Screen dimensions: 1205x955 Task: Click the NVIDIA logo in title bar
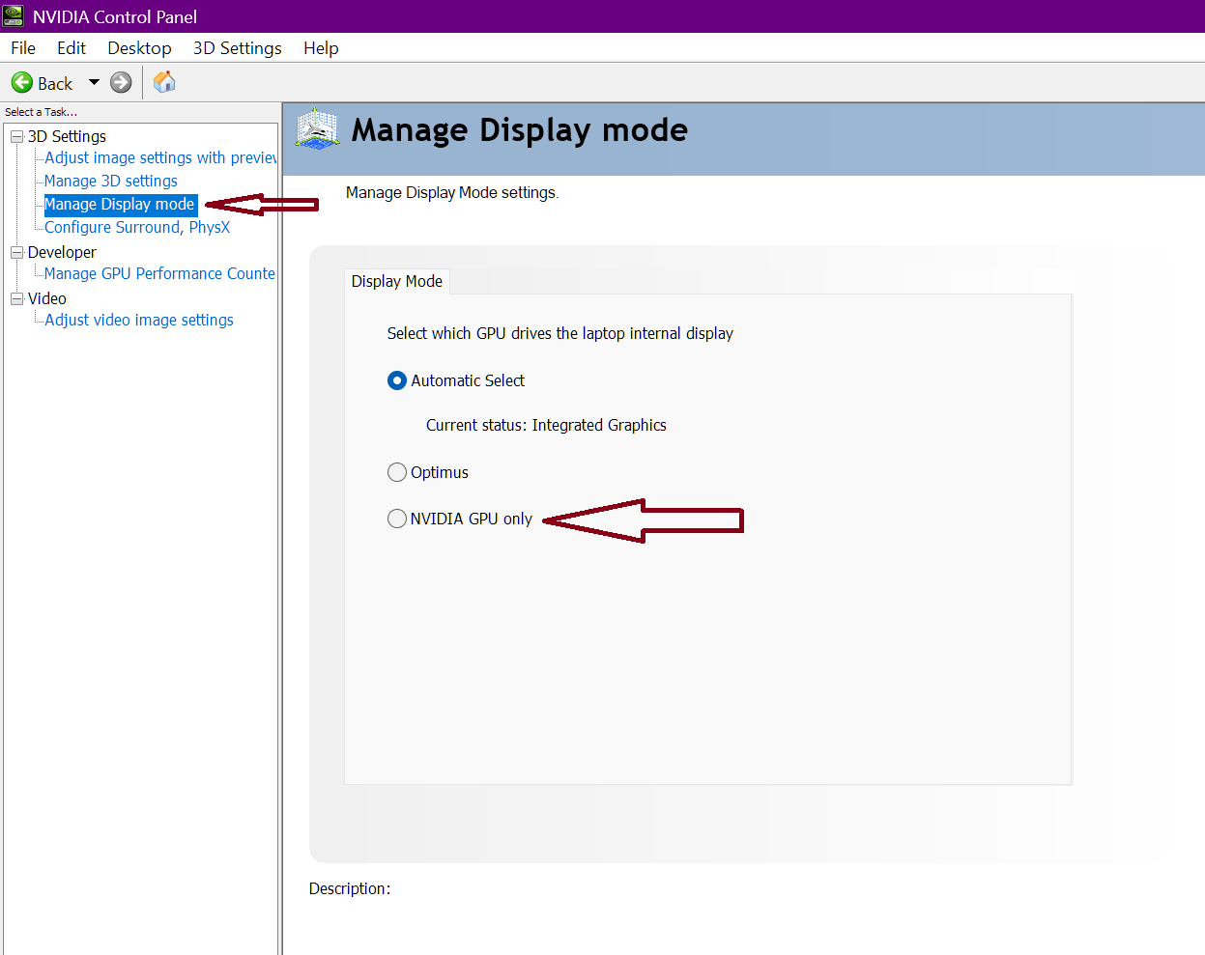(x=13, y=16)
